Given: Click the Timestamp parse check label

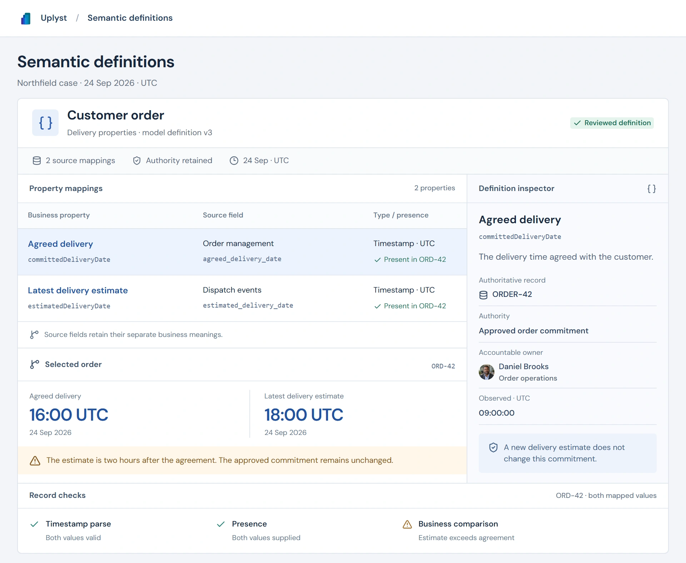Looking at the screenshot, I should (78, 524).
